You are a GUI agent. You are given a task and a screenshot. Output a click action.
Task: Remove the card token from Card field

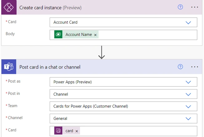tap(77, 131)
